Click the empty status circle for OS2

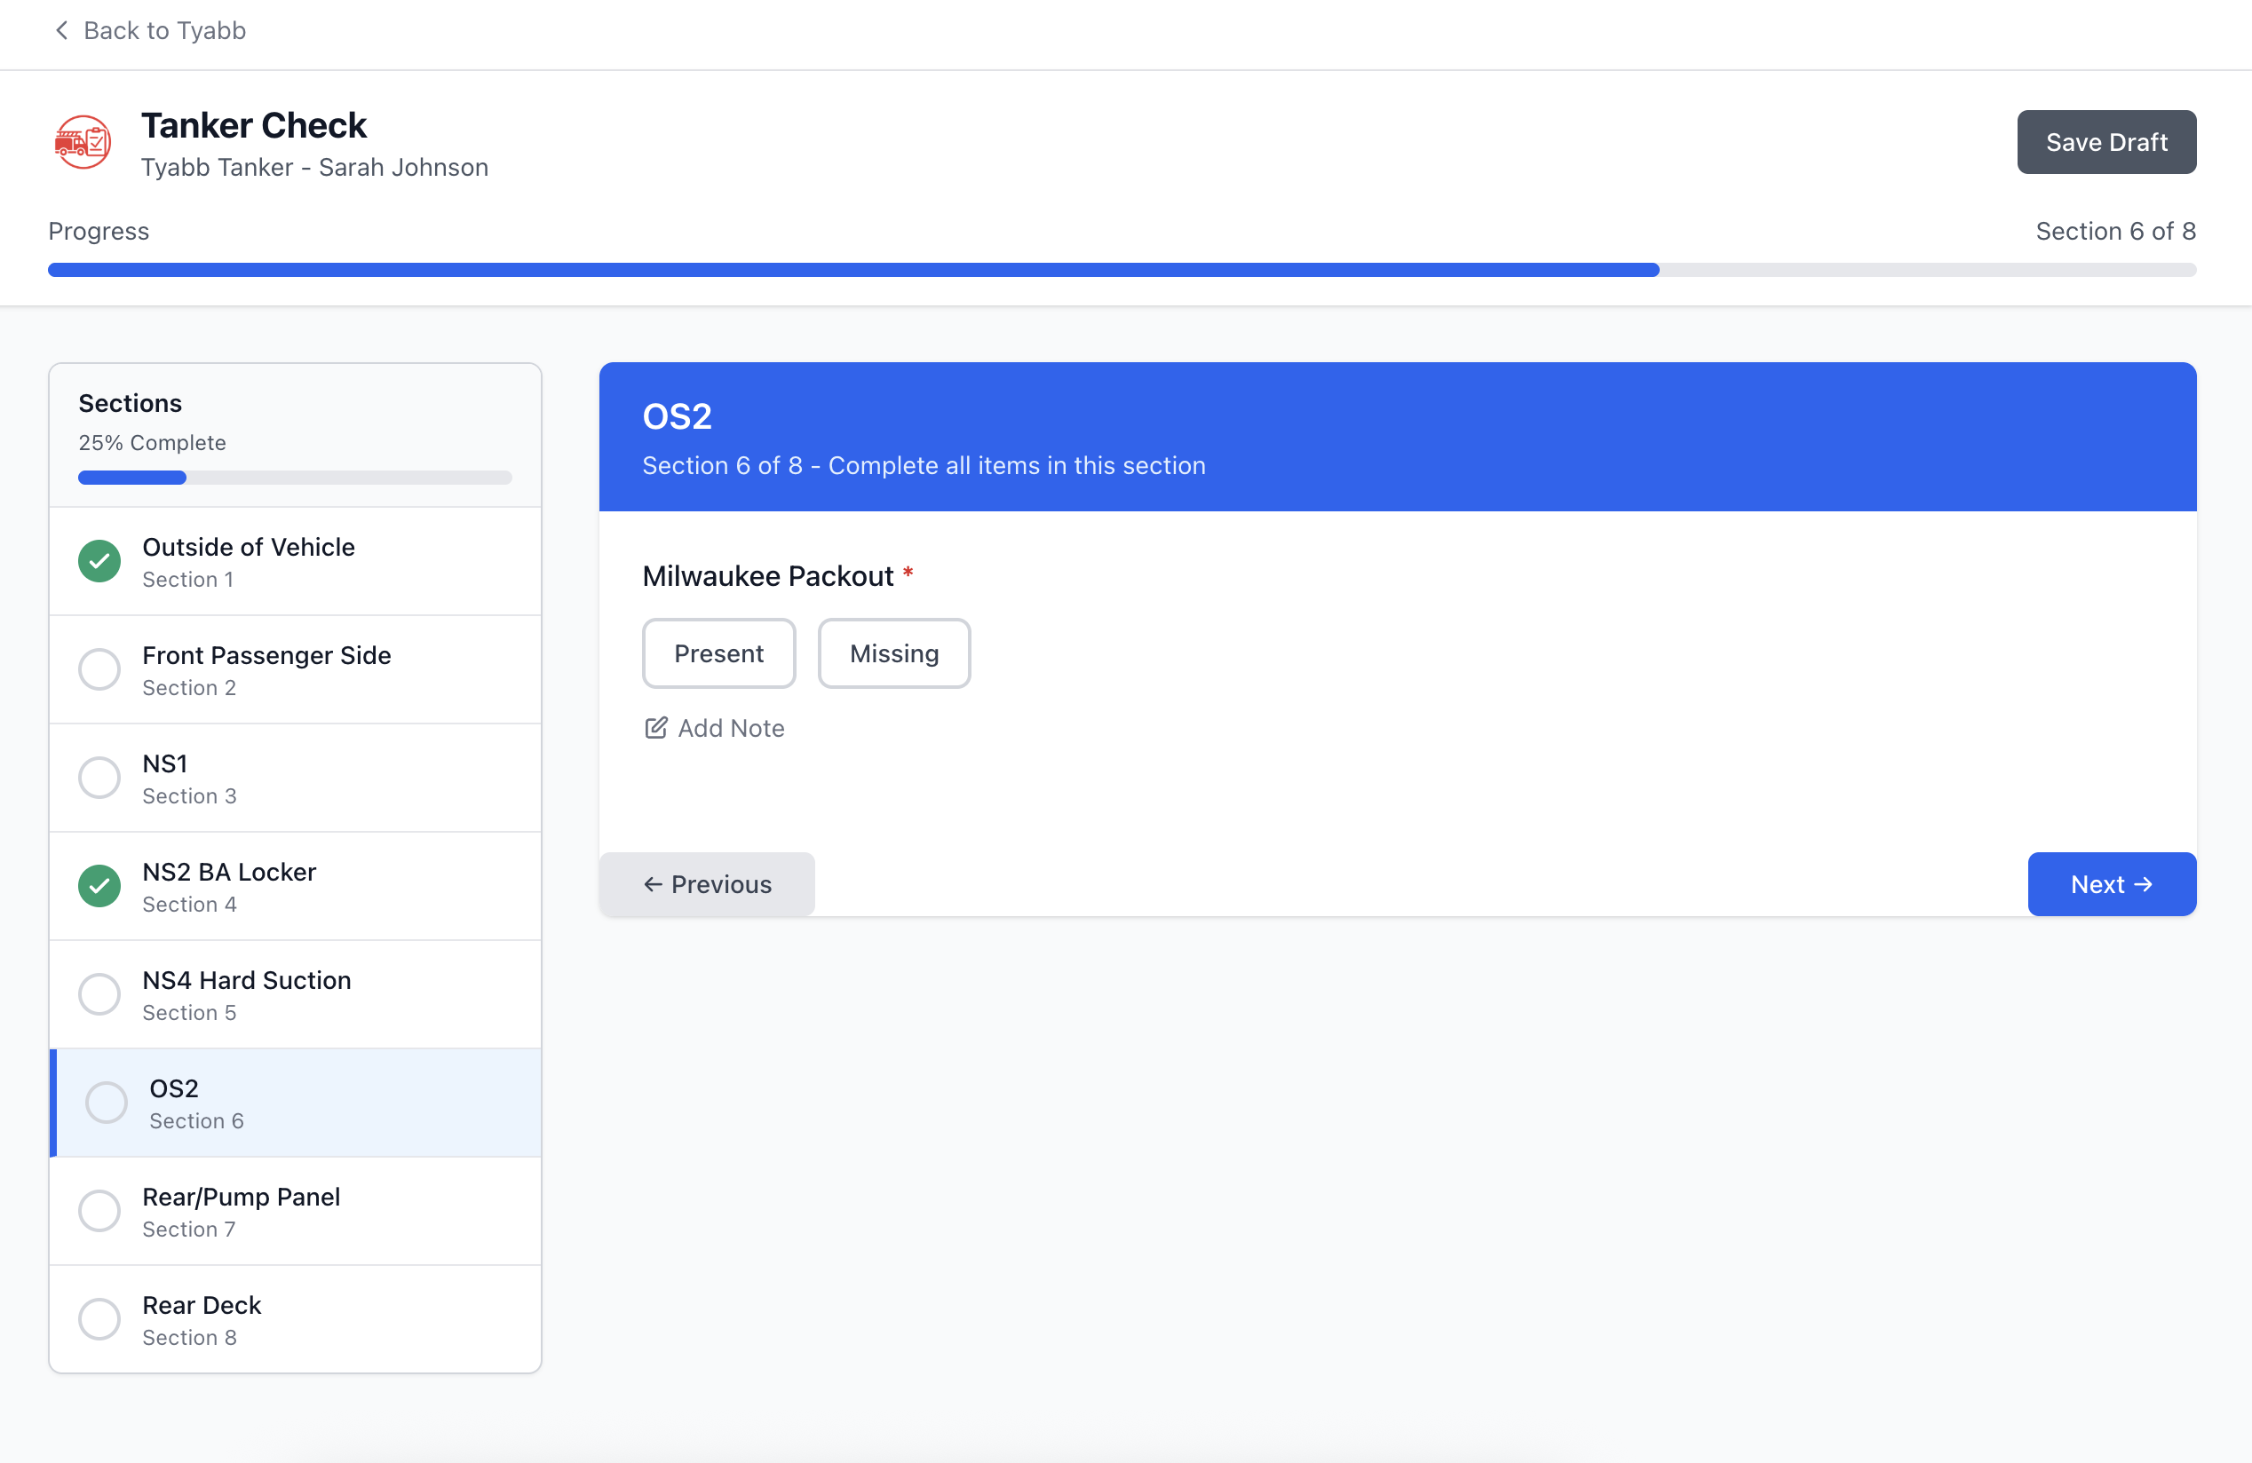(107, 1103)
